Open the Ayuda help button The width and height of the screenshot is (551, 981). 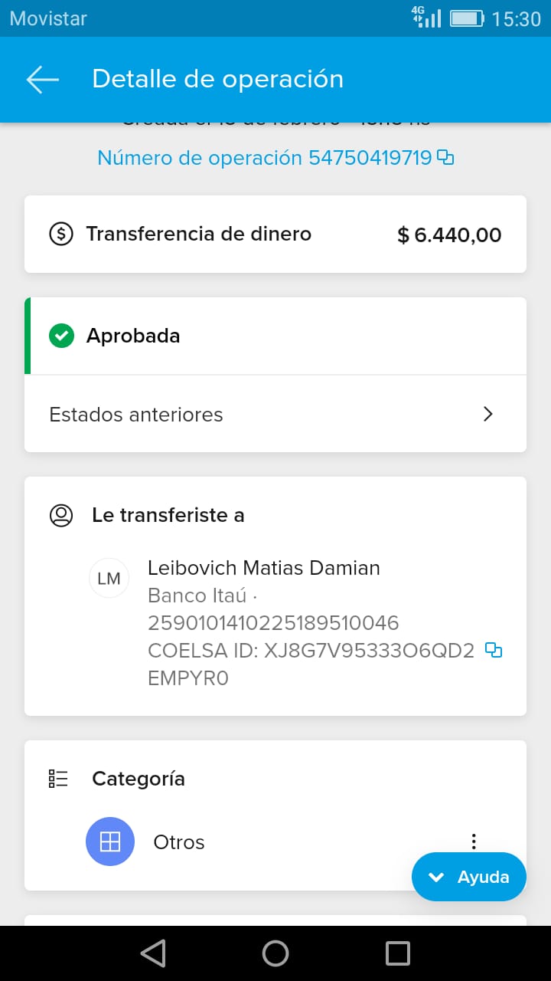(468, 877)
